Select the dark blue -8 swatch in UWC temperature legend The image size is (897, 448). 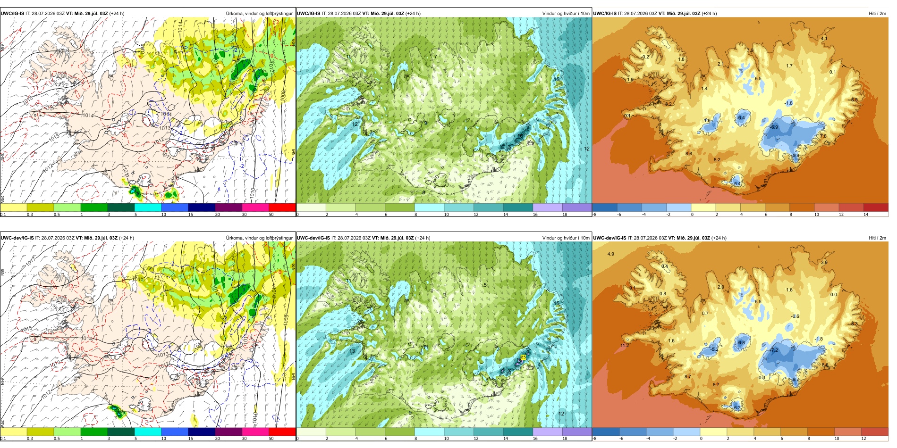click(x=604, y=207)
